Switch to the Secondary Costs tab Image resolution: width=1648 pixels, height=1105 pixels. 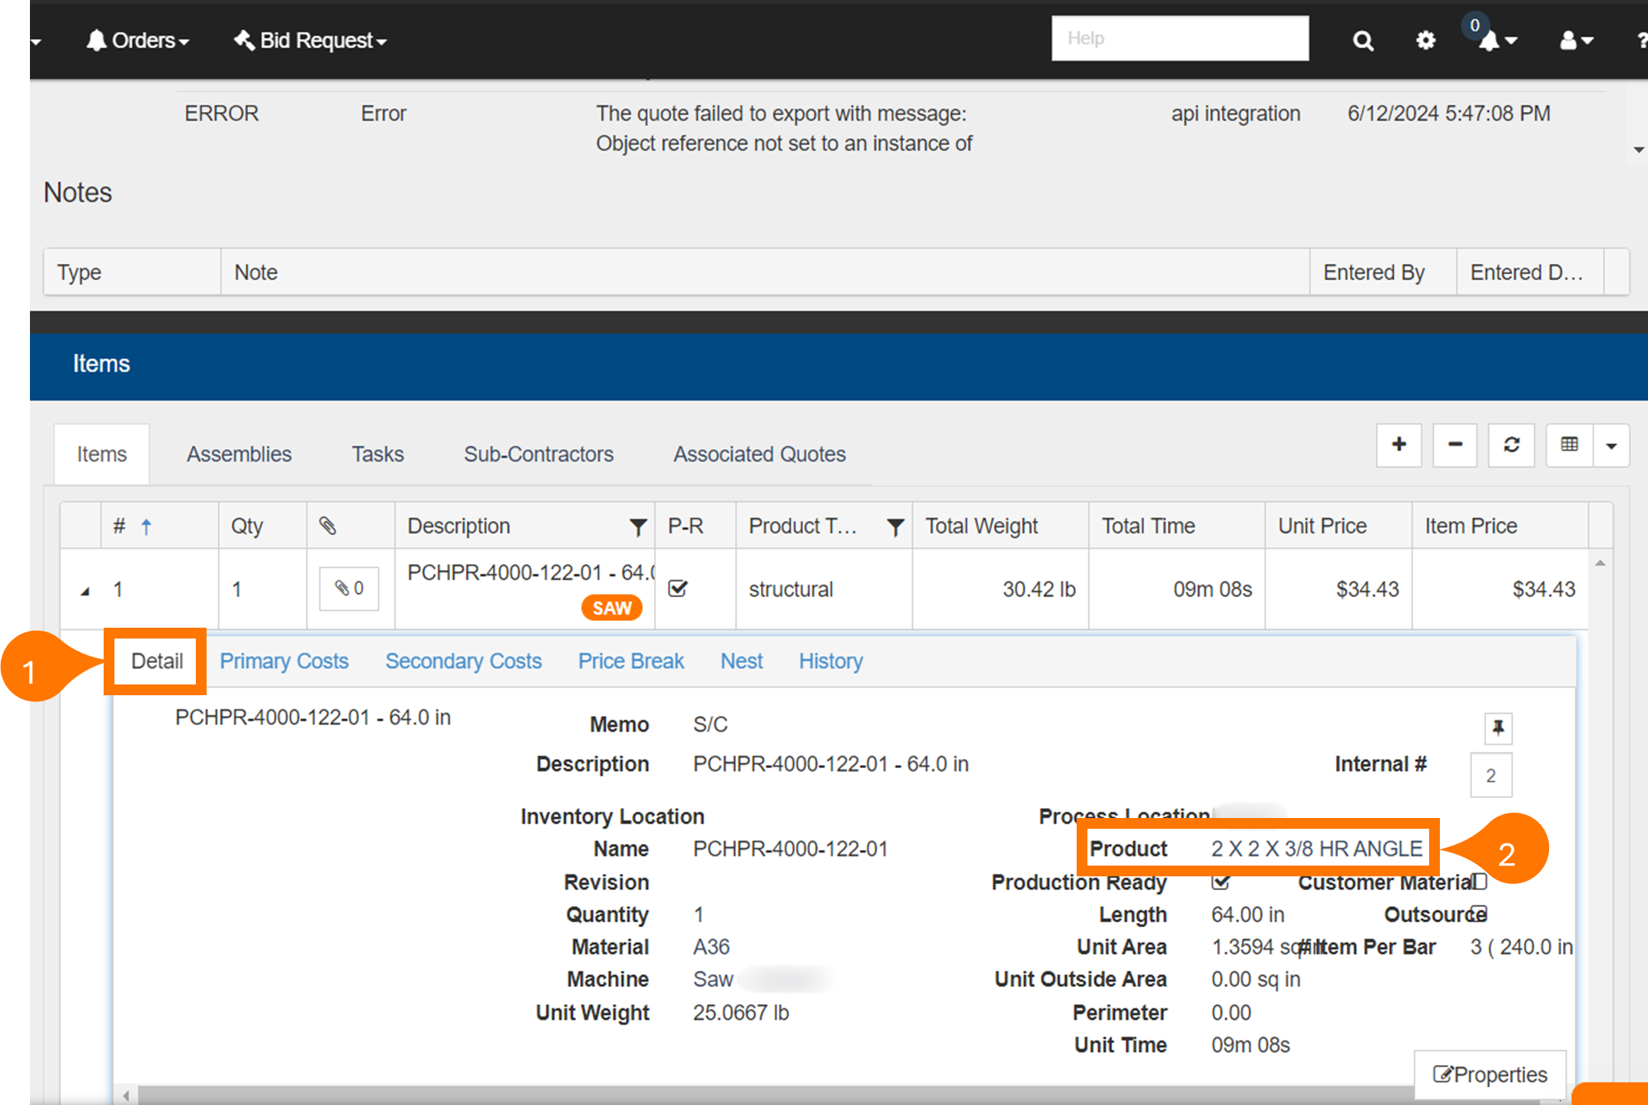point(464,661)
